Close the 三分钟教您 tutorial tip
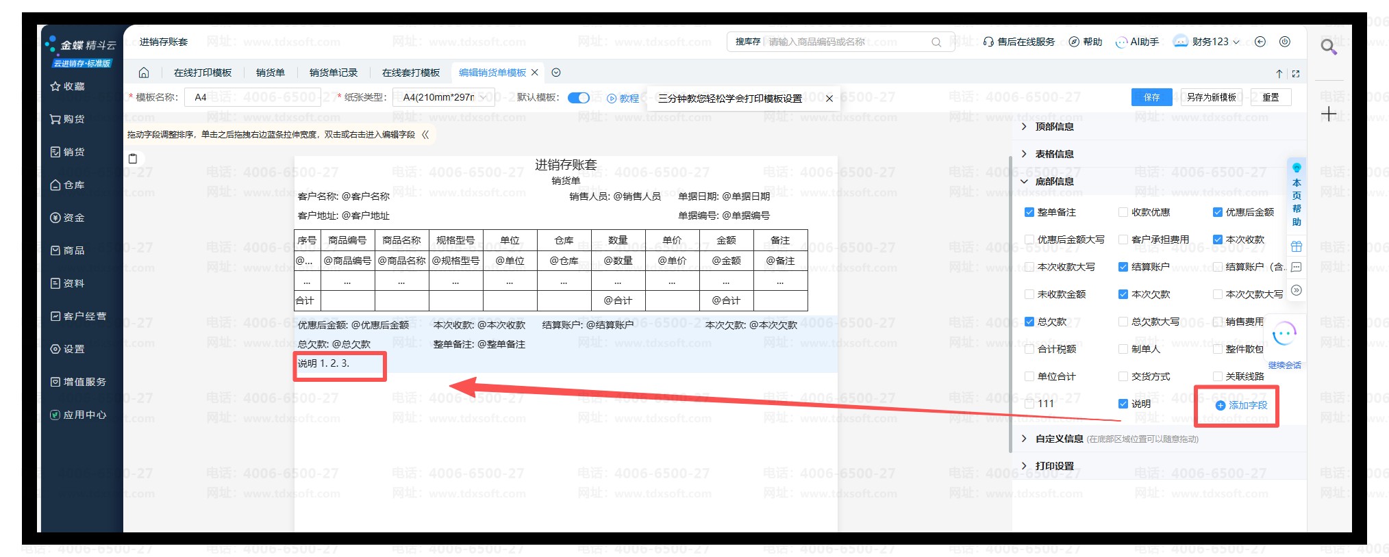Image resolution: width=1389 pixels, height=557 pixels. [829, 99]
